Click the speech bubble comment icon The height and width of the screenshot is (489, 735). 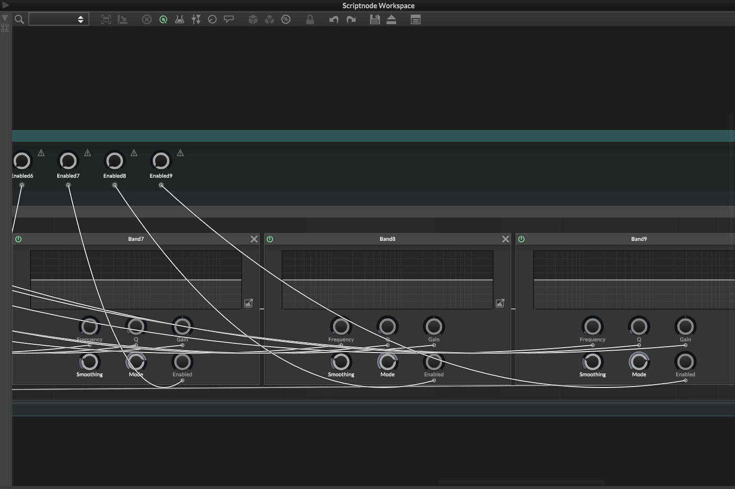tap(229, 19)
